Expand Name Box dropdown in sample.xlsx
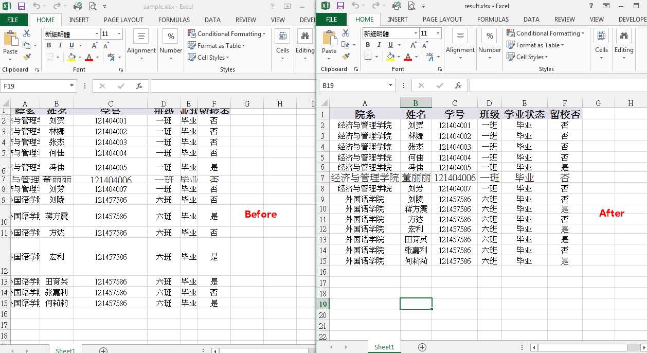Viewport: 647px width, 353px height. pos(71,86)
